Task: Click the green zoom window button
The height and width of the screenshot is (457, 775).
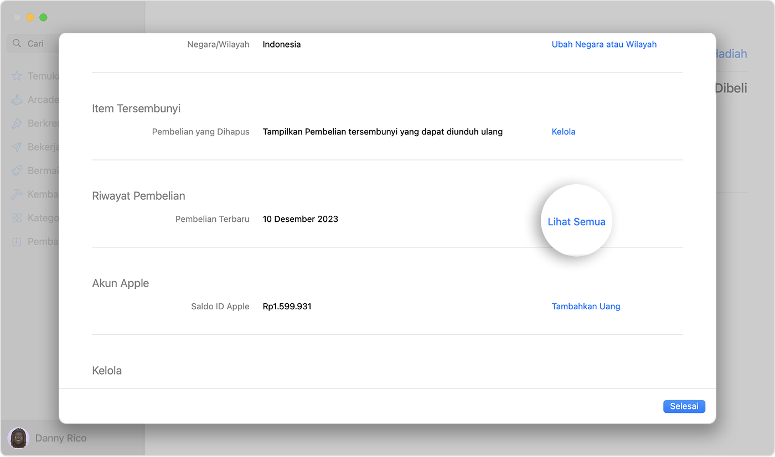Action: [43, 18]
